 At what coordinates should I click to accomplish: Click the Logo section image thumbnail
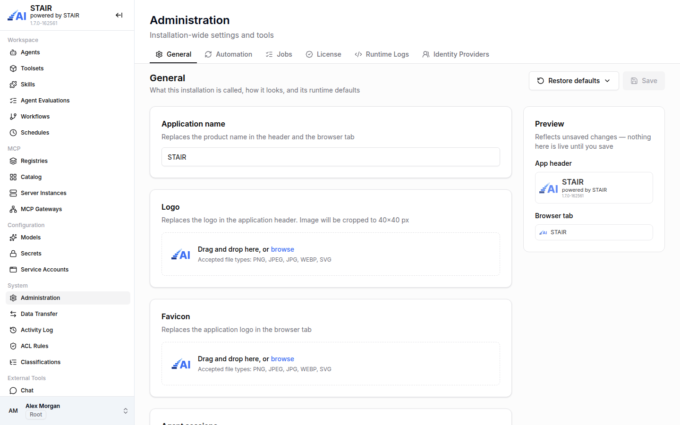[181, 255]
